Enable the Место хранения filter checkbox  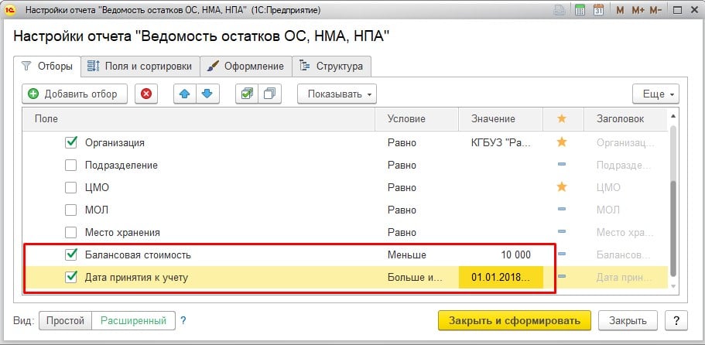[71, 232]
